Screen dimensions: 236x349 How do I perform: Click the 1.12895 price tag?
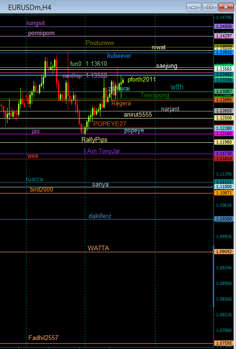(x=224, y=100)
